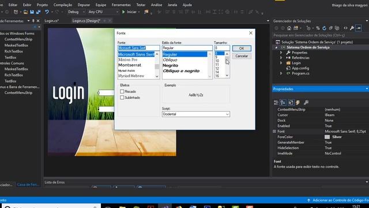Open the Lista de Erros panel
Image resolution: width=369 pixels, height=208 pixels.
[55, 183]
